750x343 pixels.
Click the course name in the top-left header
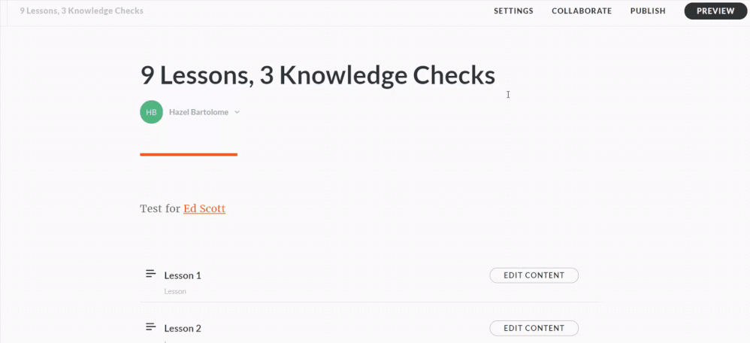click(x=81, y=11)
